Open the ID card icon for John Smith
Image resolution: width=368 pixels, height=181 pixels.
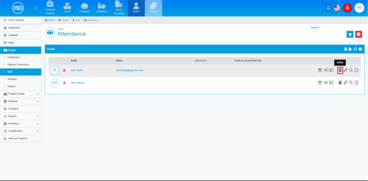coord(331,70)
